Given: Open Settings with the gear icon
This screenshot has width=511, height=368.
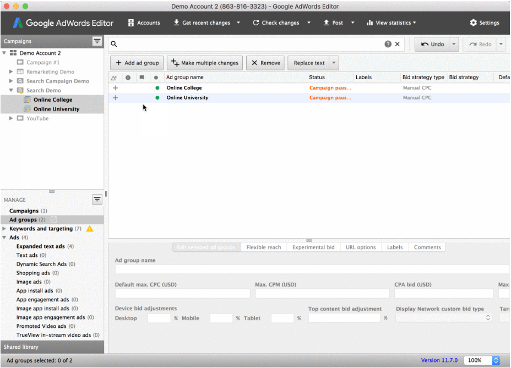Looking at the screenshot, I should click(485, 23).
